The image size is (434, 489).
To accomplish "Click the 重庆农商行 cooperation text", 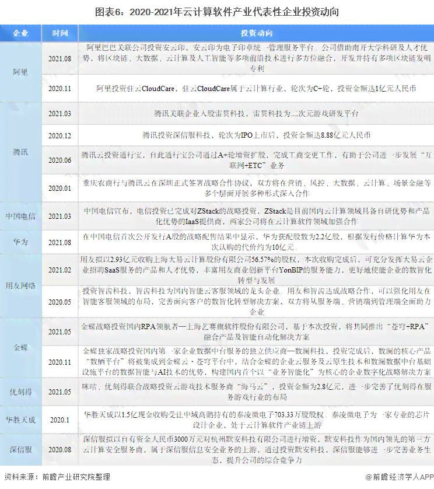I will tap(256, 188).
